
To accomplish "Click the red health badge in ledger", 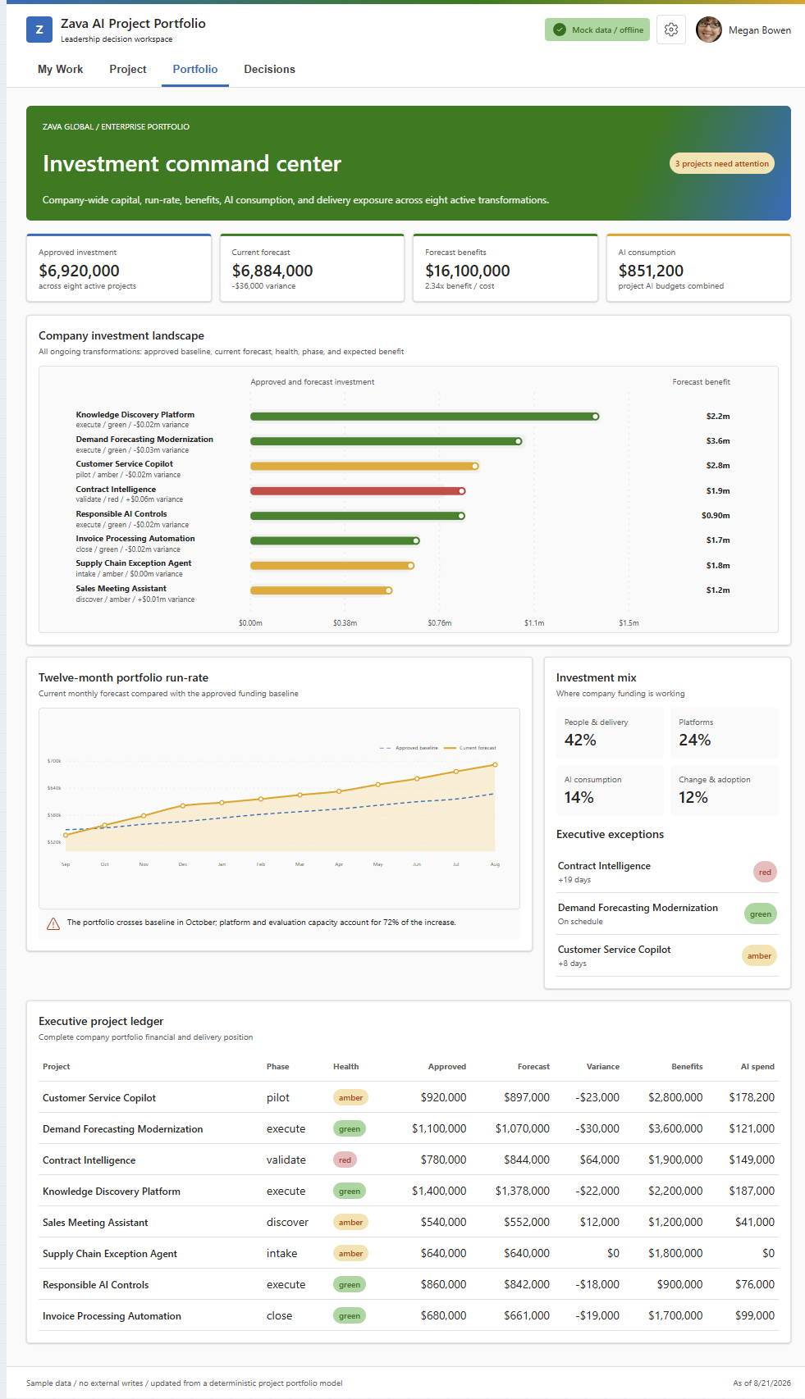I will [345, 1160].
